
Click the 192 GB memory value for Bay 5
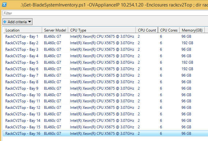point(187,62)
